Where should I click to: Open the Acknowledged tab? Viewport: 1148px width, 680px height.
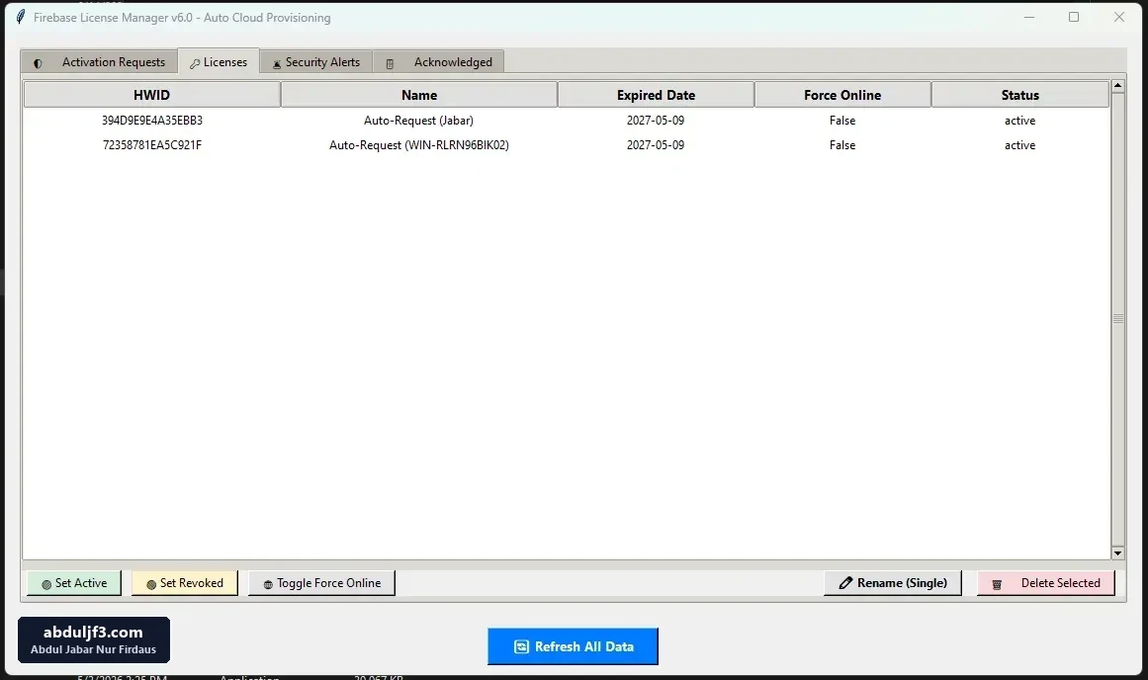[439, 62]
